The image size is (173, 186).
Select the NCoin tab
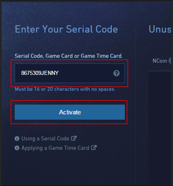(x=160, y=61)
